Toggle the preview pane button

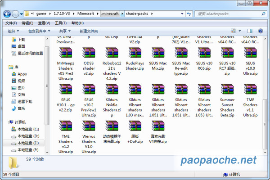click(250, 31)
